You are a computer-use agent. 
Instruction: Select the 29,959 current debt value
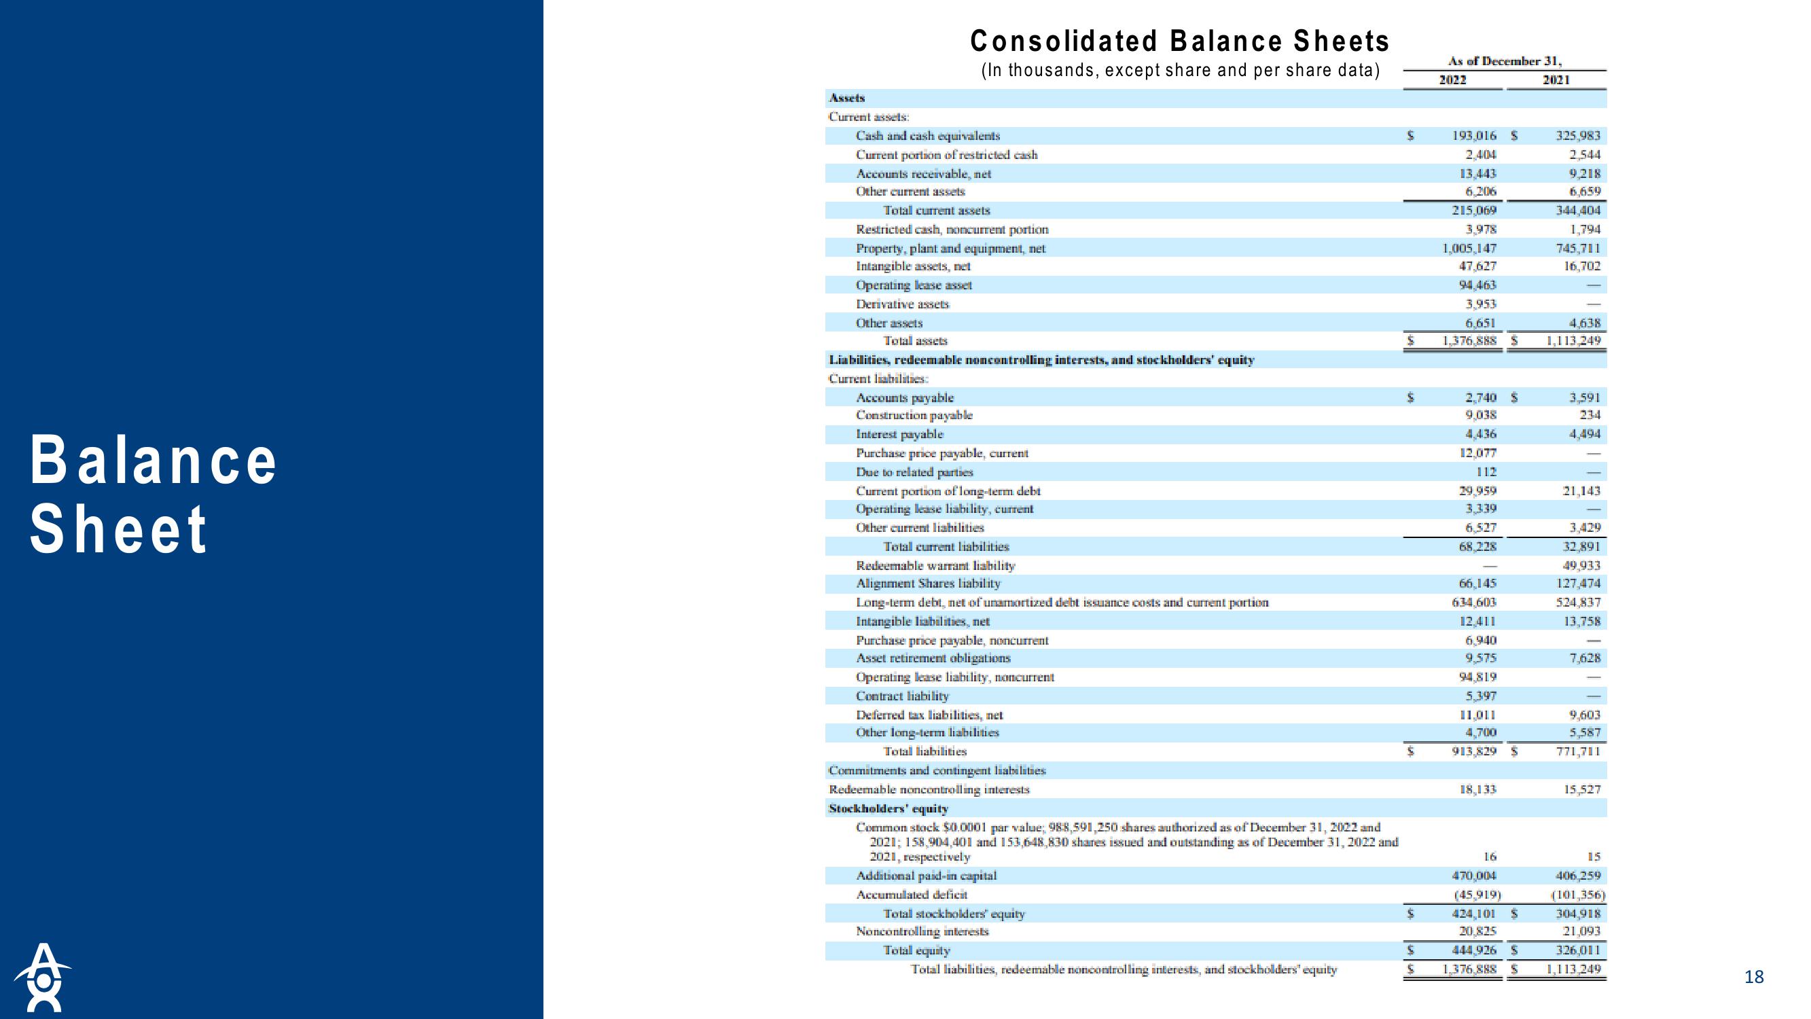click(1477, 491)
